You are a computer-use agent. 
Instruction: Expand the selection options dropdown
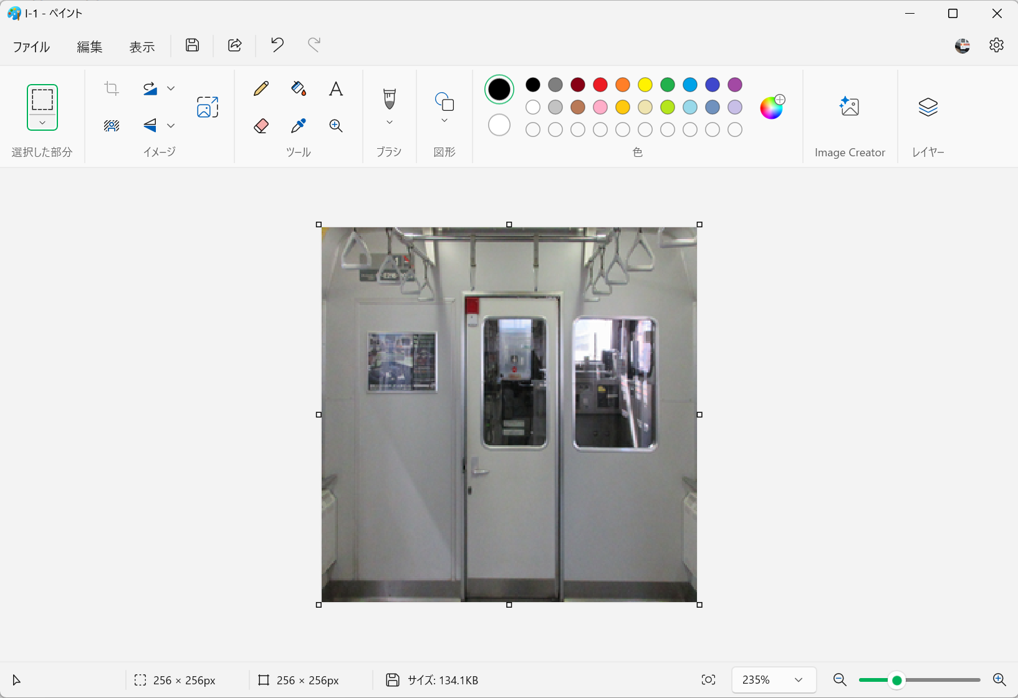42,123
